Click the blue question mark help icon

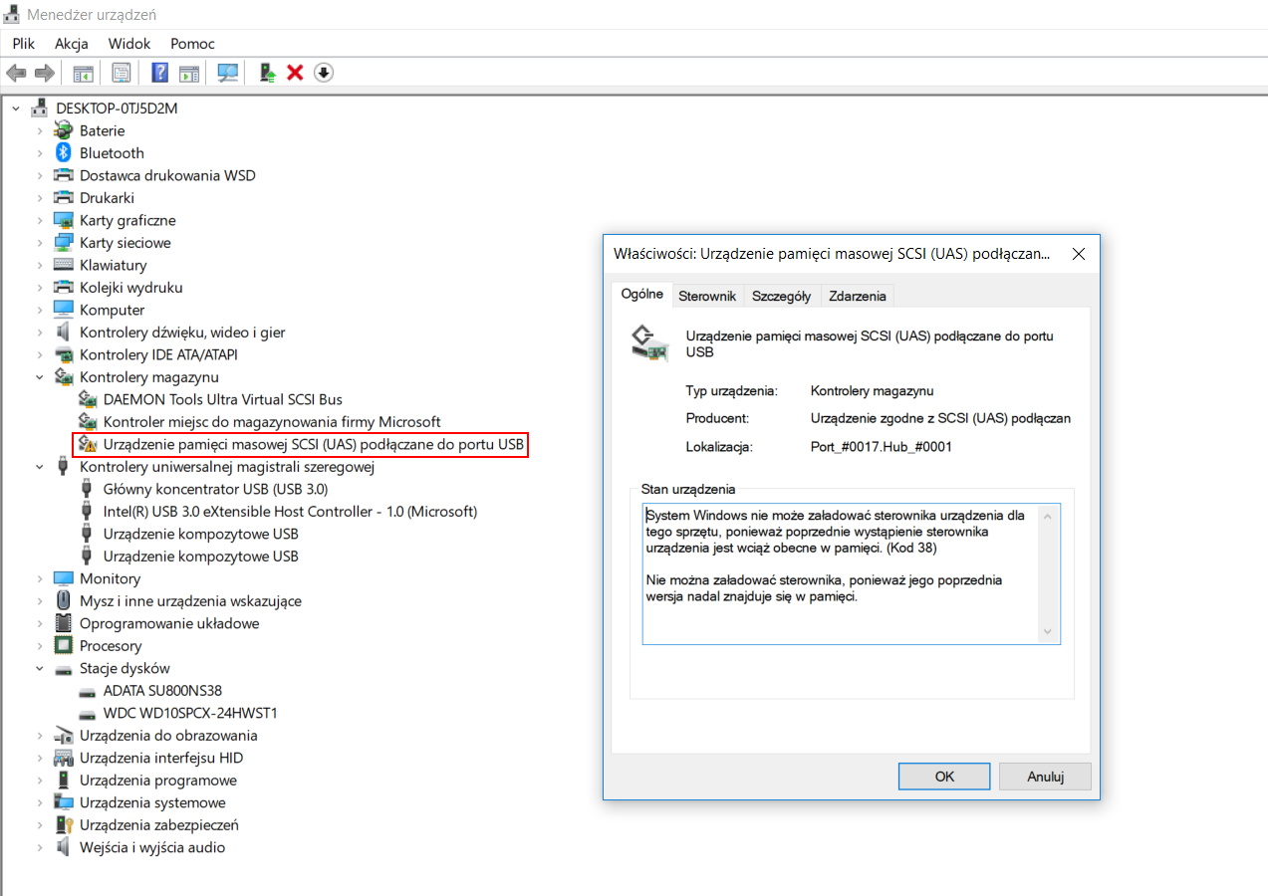[x=159, y=73]
